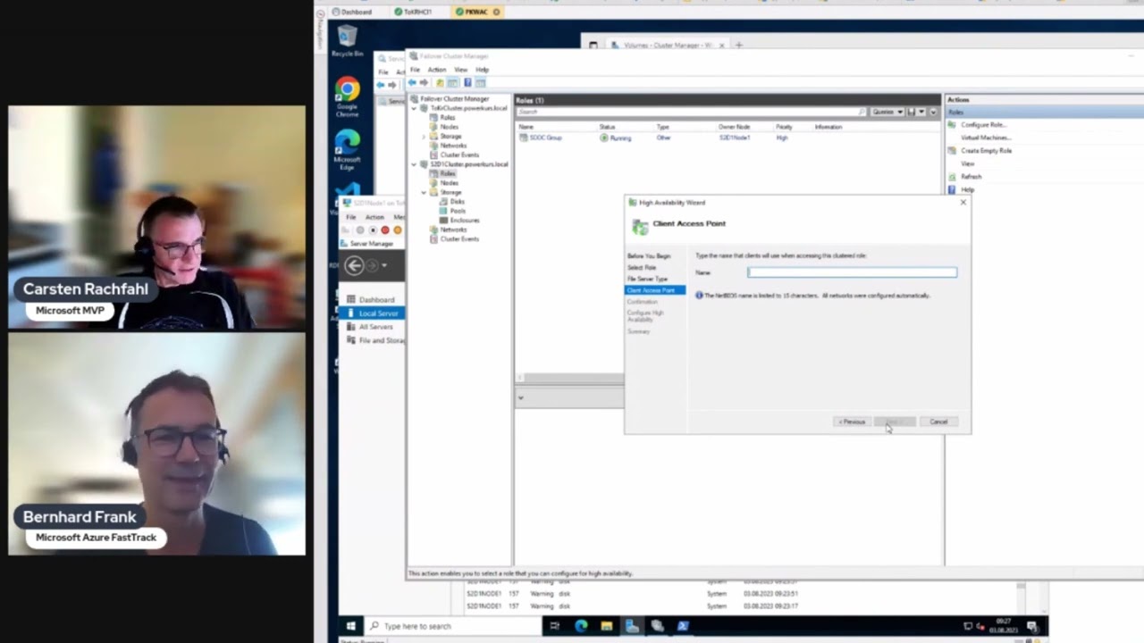This screenshot has height=643, width=1144.
Task: Select Nodes under S2D1Cluster
Action: pyautogui.click(x=449, y=183)
